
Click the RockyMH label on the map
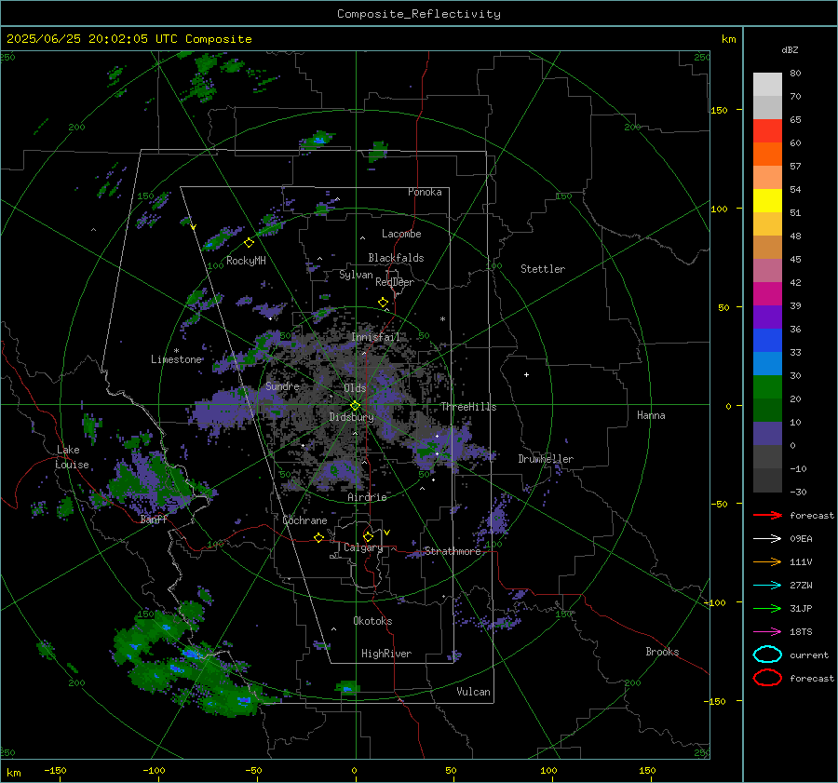(246, 261)
